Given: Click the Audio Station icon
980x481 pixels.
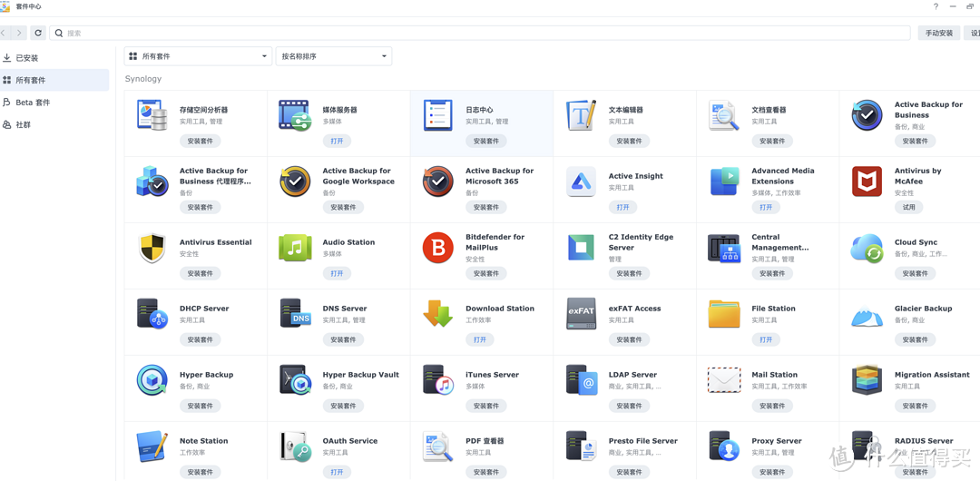Looking at the screenshot, I should coord(295,248).
